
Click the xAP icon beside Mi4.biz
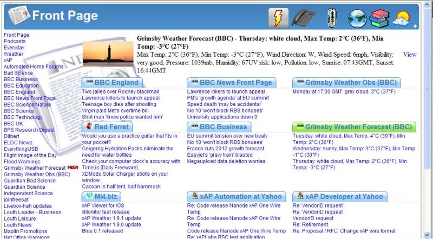89,196
